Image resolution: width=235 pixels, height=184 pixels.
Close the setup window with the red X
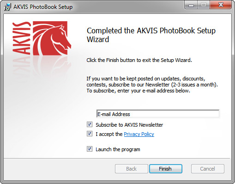pos(221,5)
